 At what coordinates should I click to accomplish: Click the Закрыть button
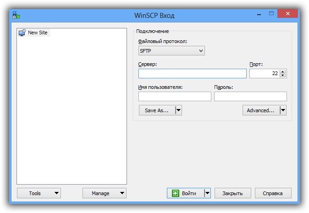(233, 193)
